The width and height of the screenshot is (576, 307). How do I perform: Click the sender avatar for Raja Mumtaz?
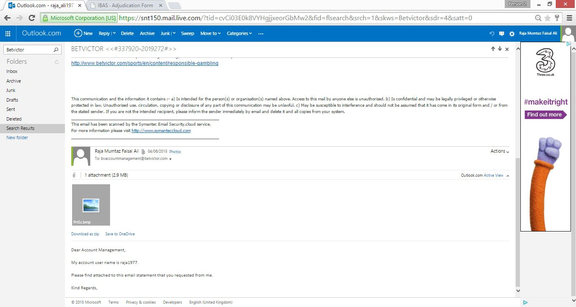81,156
